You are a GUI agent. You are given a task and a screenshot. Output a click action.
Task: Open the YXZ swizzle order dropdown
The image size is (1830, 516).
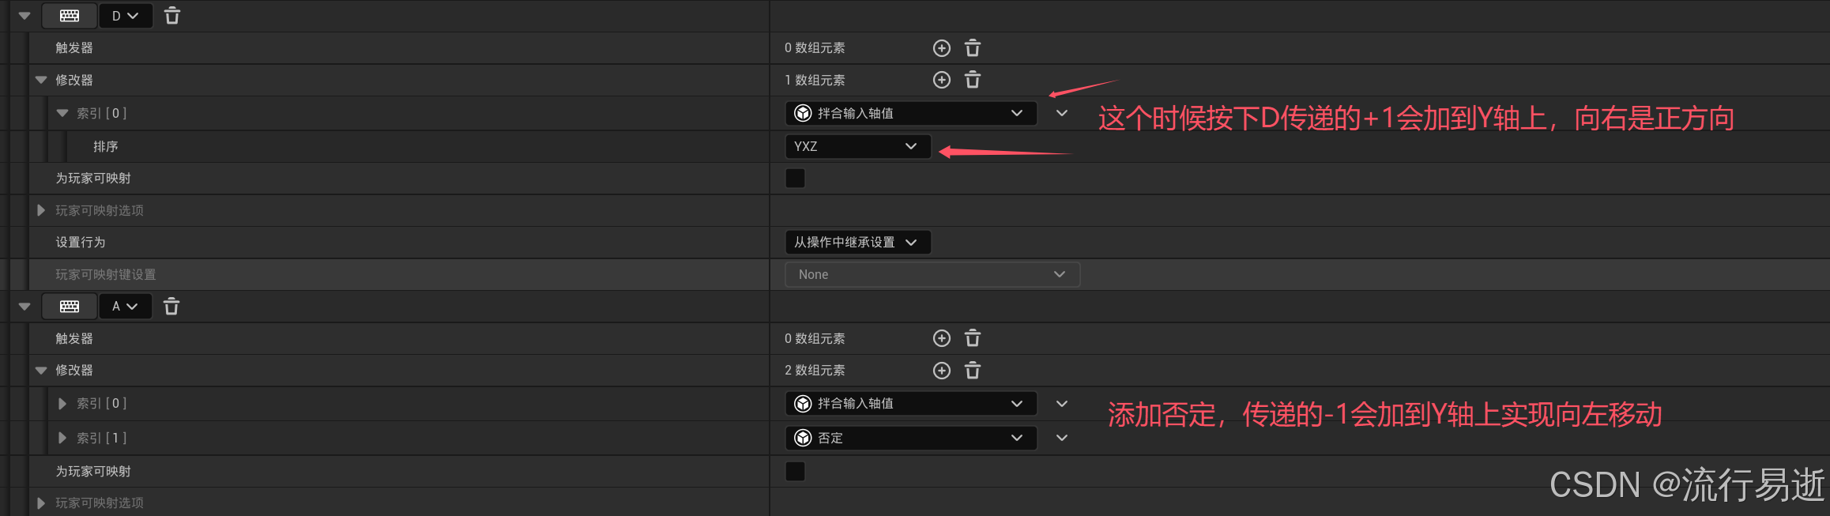[857, 146]
